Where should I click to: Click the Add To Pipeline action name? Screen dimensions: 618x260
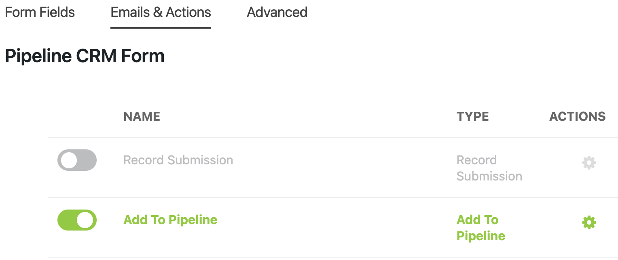170,220
